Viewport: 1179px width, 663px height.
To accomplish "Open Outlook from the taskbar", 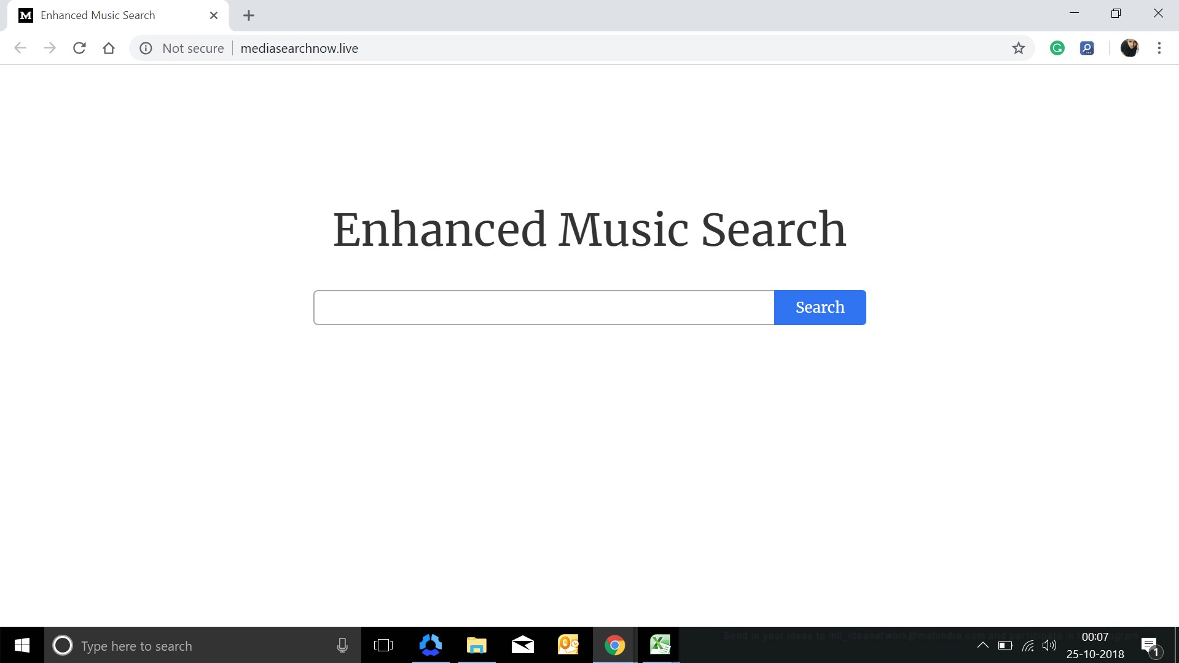I will (x=568, y=645).
